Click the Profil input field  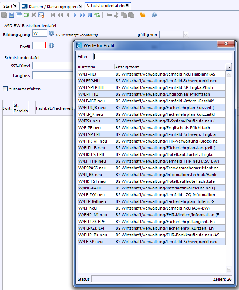tap(39, 46)
